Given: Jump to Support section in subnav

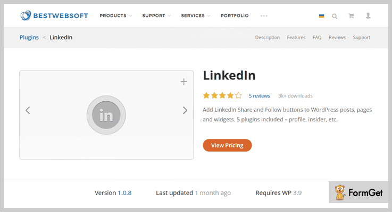Looking at the screenshot, I should [x=362, y=38].
